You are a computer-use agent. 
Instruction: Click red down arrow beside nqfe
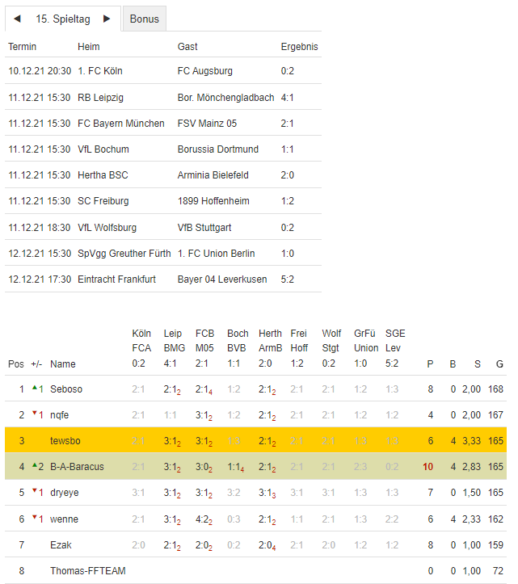click(35, 414)
